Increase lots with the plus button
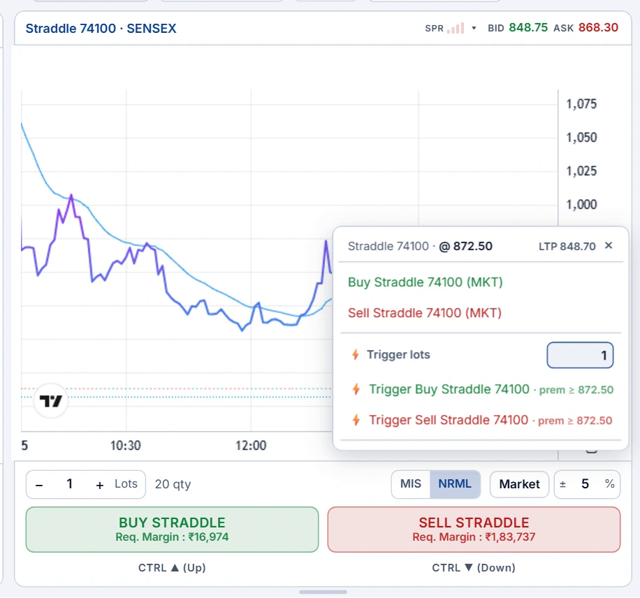640x598 pixels. (100, 485)
